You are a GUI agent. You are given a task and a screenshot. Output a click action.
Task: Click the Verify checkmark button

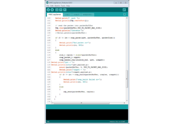48,10
